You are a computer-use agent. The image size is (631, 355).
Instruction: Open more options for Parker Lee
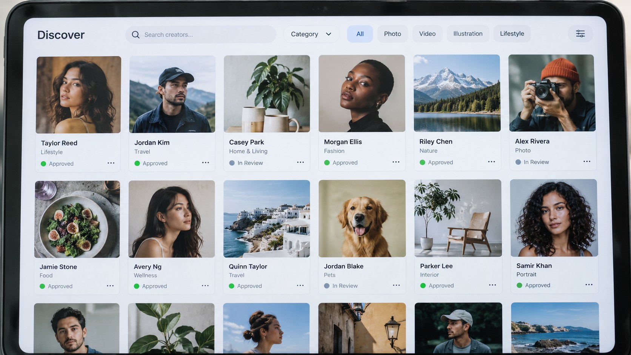(x=492, y=285)
